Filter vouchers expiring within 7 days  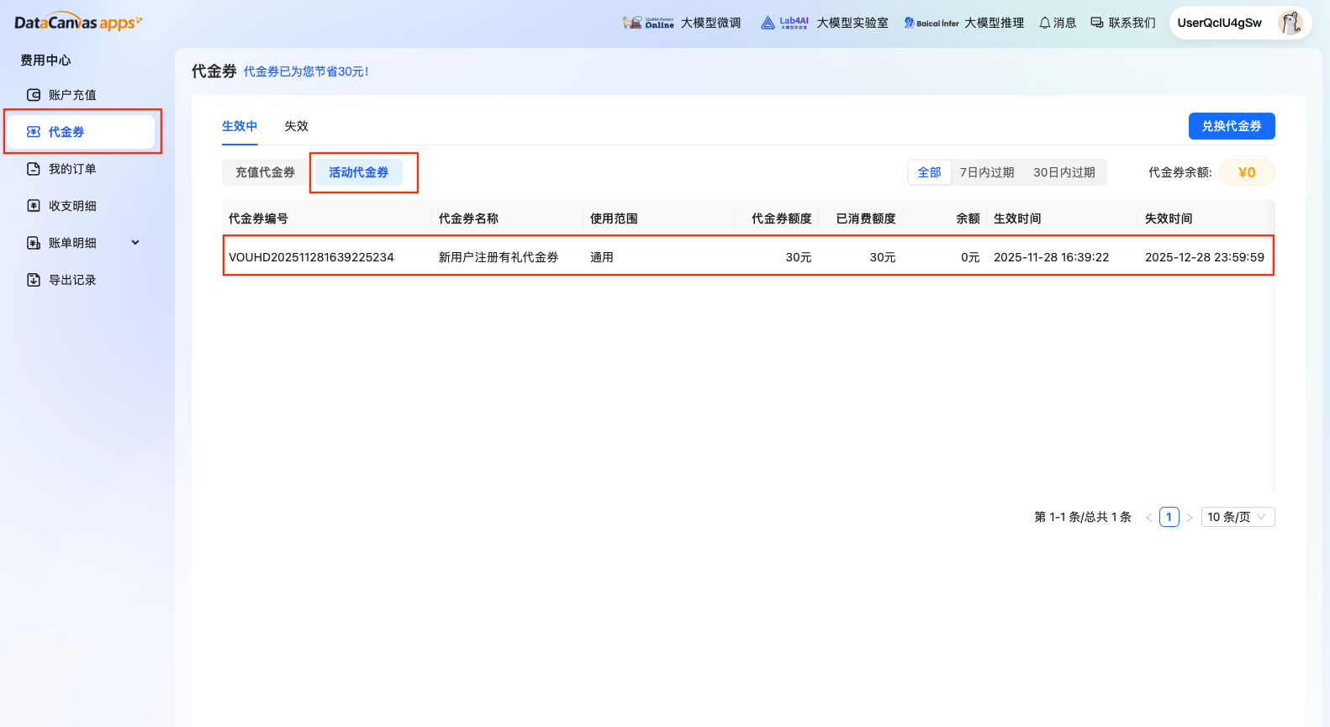point(986,172)
